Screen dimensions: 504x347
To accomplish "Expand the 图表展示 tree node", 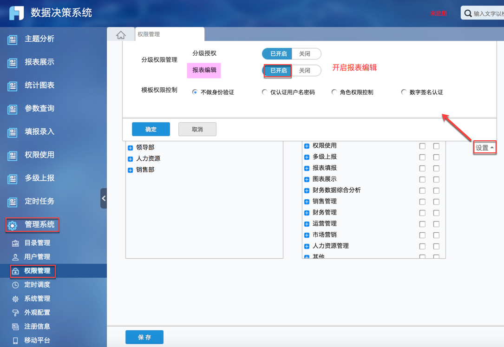I will [307, 180].
